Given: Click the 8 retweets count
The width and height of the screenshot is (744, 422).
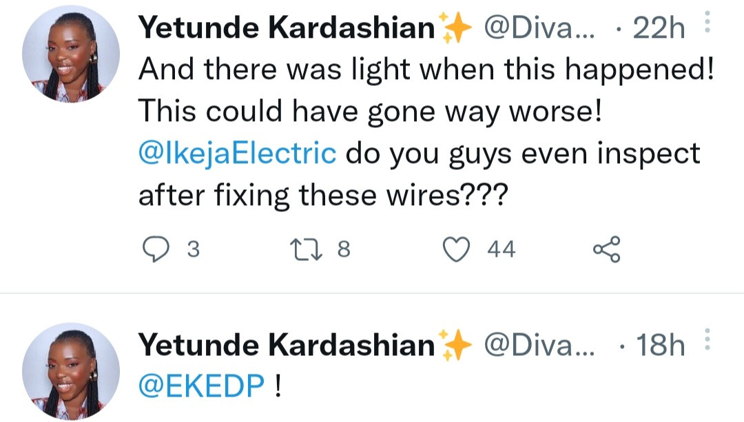Looking at the screenshot, I should (x=343, y=249).
